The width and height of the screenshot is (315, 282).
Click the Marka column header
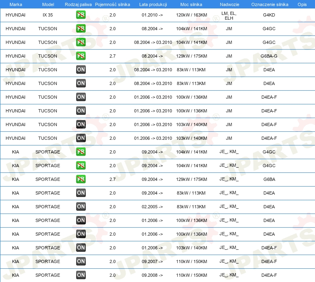[16, 4]
